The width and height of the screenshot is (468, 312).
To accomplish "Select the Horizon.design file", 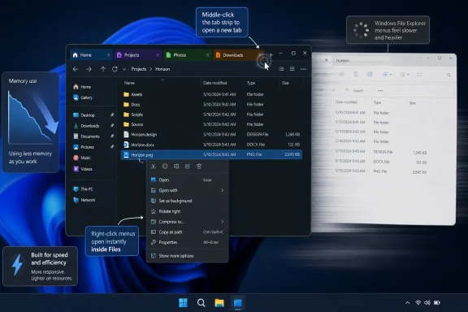I will point(211,134).
